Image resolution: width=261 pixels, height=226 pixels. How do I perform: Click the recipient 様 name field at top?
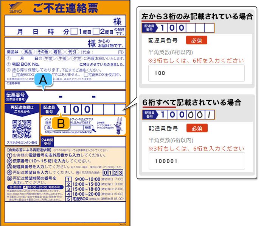point(65,21)
